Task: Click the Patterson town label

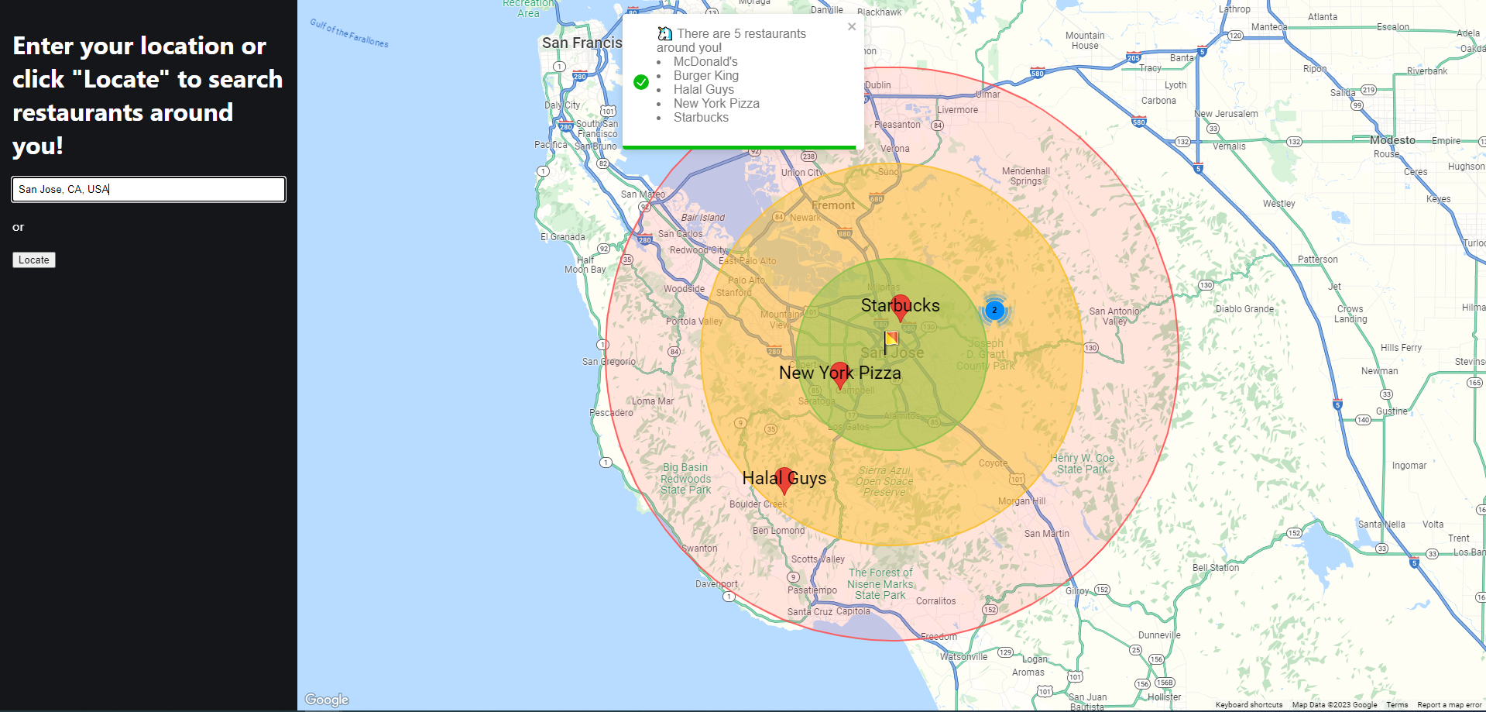Action: click(x=1318, y=260)
